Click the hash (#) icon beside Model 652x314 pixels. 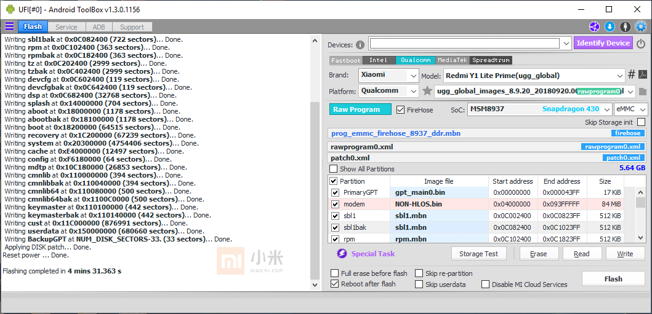631,75
